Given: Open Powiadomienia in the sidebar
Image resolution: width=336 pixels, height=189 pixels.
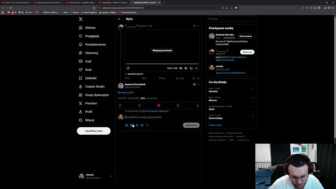Looking at the screenshot, I should tap(92, 44).
